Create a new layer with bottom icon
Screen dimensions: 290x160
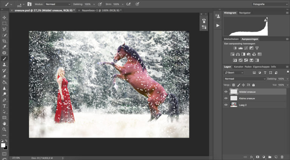coord(276,157)
